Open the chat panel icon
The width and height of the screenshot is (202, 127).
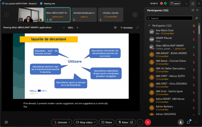point(188,122)
